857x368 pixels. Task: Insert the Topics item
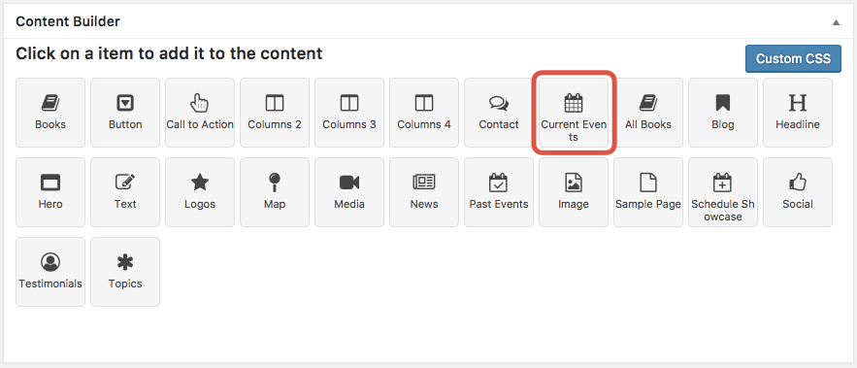[x=125, y=272]
